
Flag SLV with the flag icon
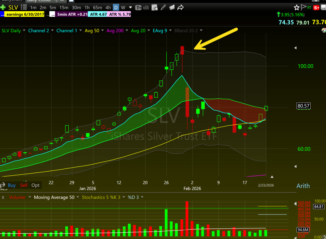click(x=303, y=7)
